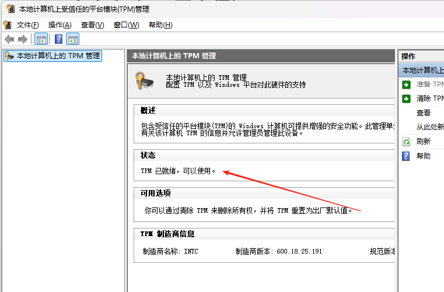
Task: Click 刷新 in the actions pane
Action: pos(423,142)
